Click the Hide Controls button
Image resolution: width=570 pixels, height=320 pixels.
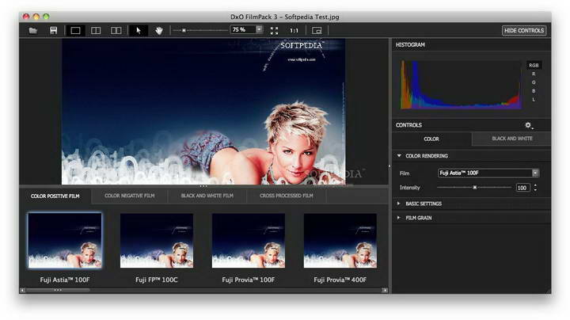pyautogui.click(x=523, y=30)
